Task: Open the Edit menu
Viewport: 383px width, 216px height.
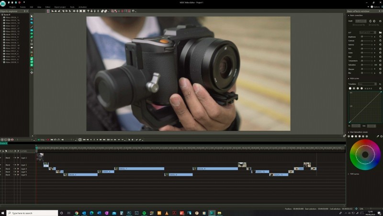Action: pyautogui.click(x=32, y=7)
